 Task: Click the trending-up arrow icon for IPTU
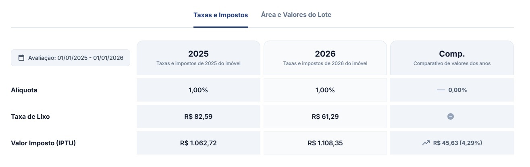coord(426,143)
